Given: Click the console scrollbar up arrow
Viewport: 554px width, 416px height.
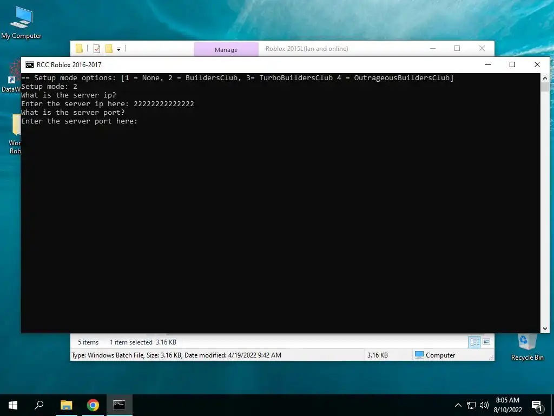Looking at the screenshot, I should (x=545, y=78).
